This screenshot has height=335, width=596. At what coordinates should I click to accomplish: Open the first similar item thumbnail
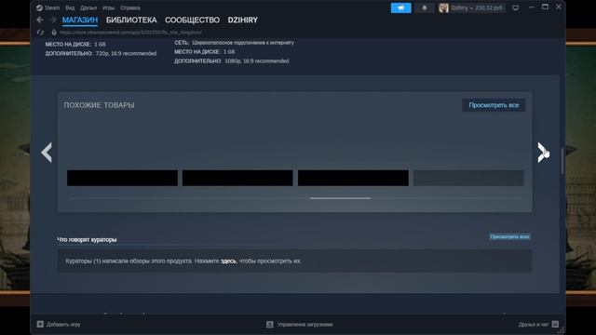pos(122,178)
